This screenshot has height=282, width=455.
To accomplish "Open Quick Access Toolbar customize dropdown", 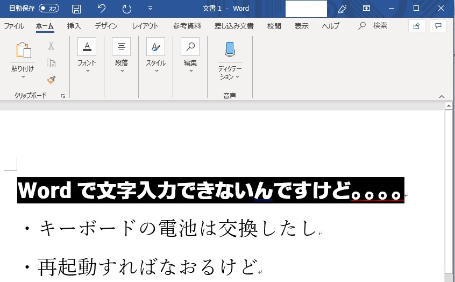I will coord(150,9).
